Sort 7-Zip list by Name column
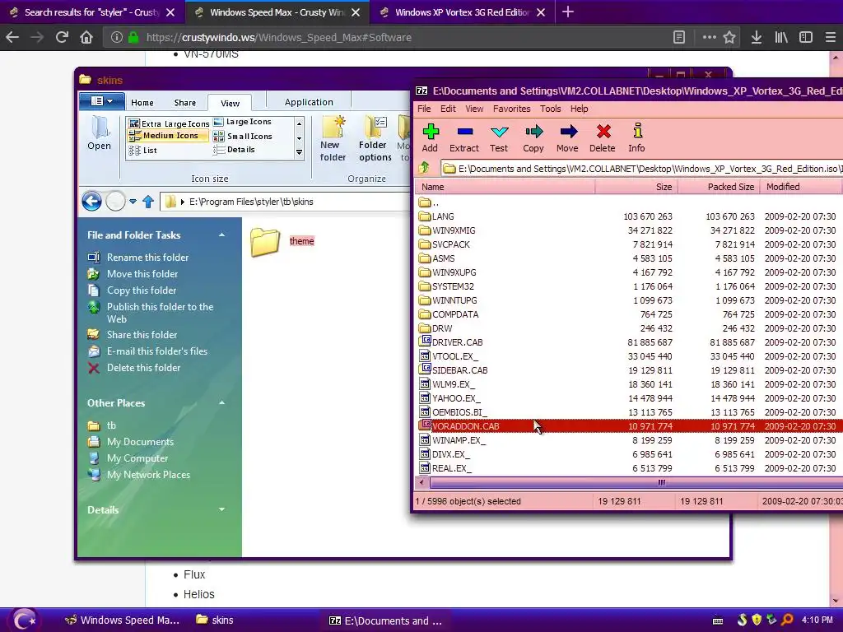Viewport: 843px width, 632px height. tap(505, 187)
